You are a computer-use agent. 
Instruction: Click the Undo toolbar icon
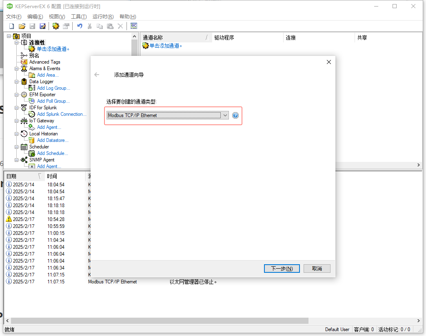pyautogui.click(x=80, y=26)
